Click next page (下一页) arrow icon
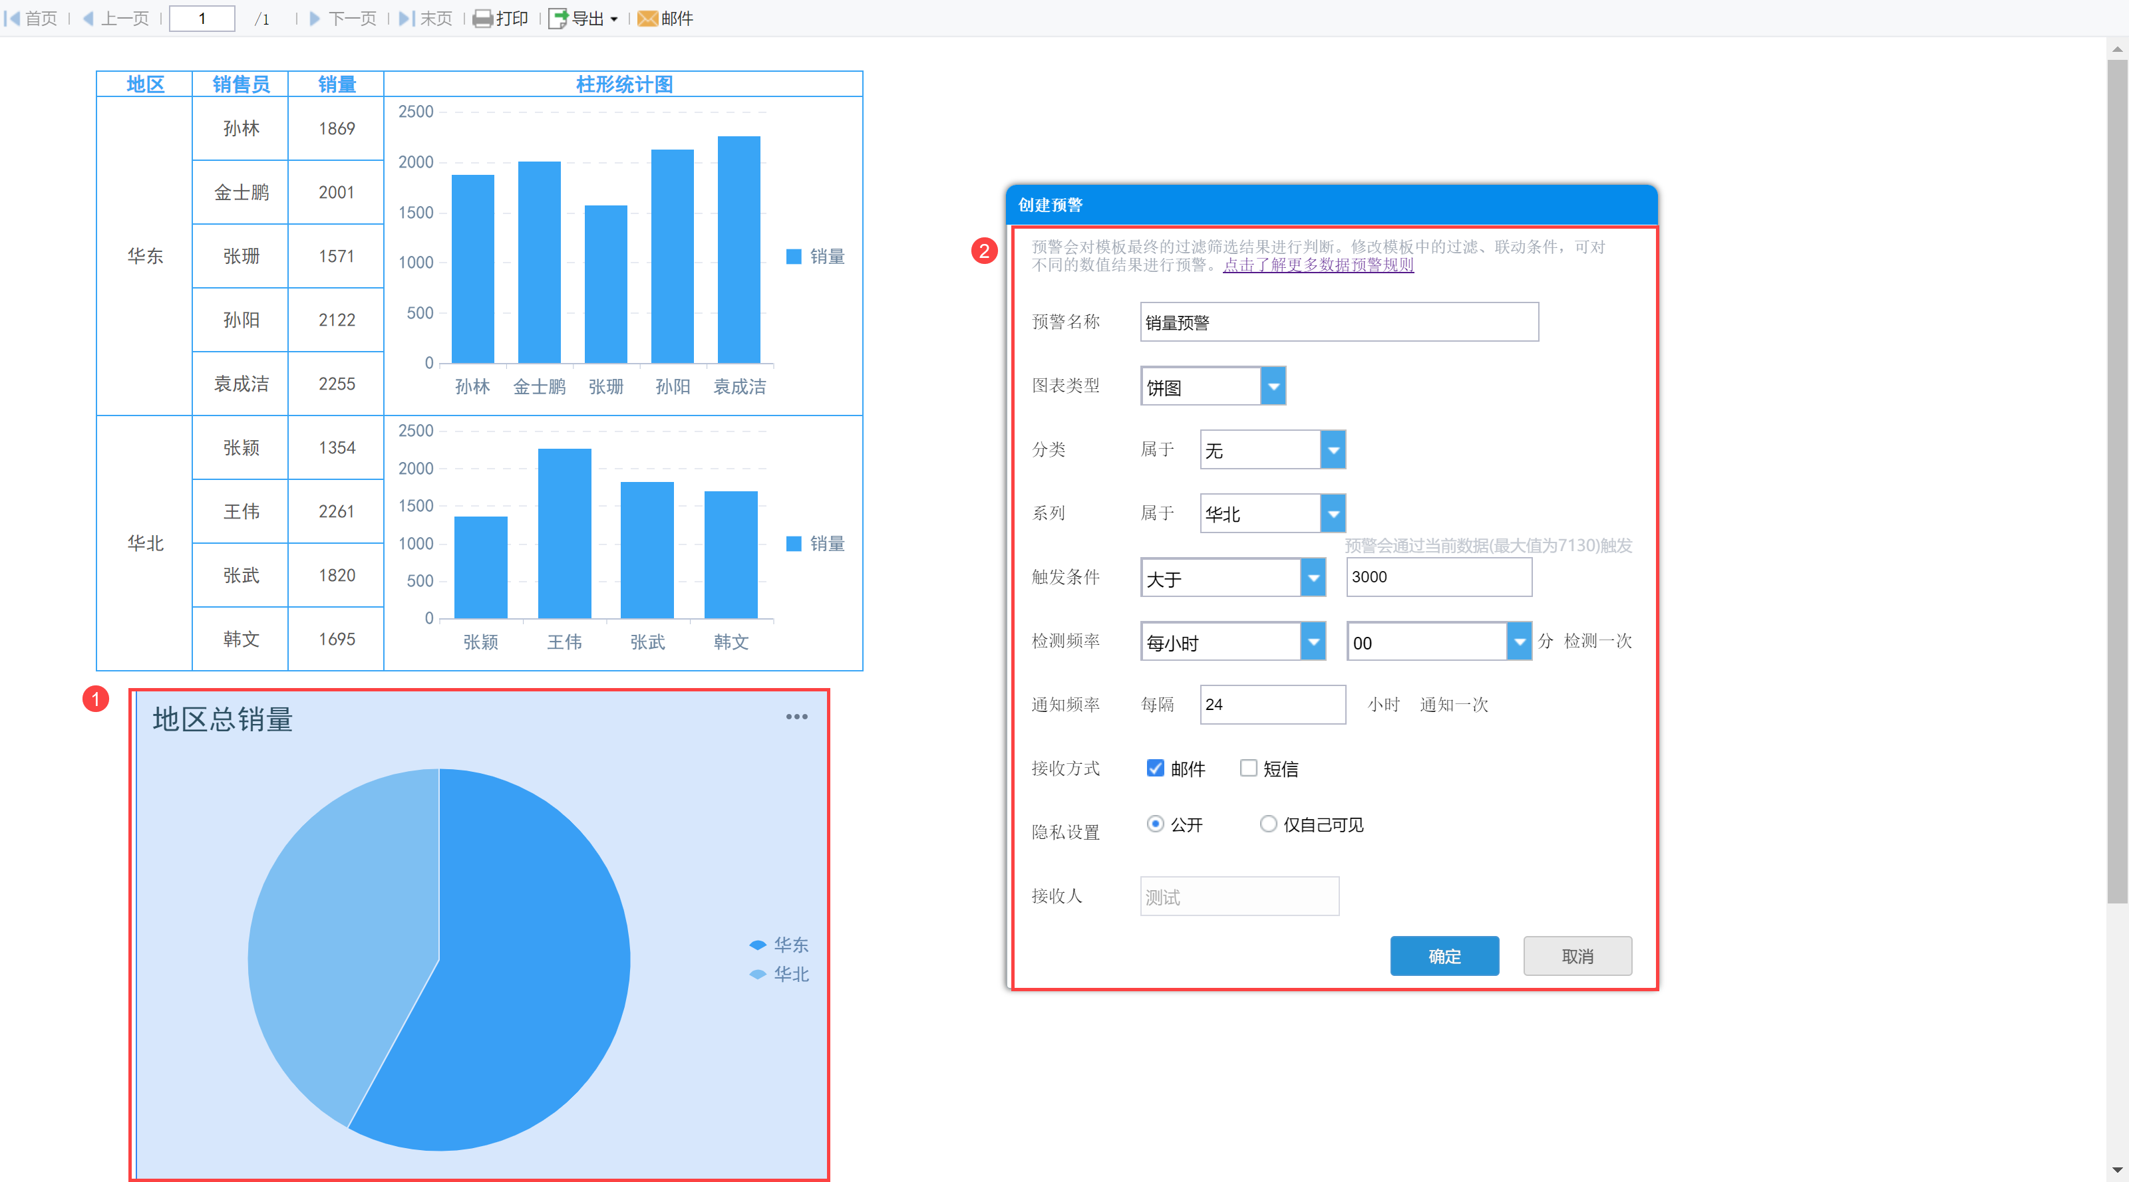 pos(314,18)
